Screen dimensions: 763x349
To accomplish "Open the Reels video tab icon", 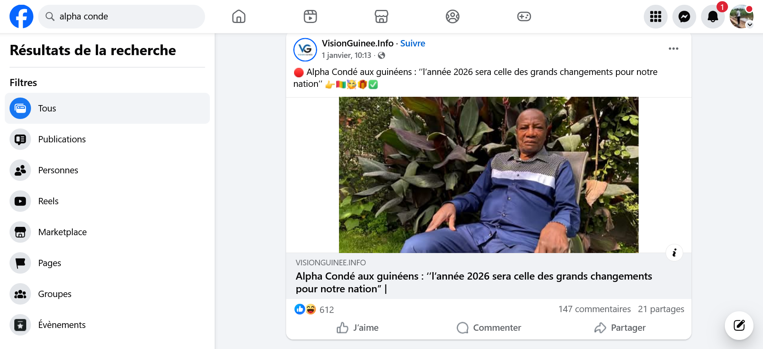I will [310, 17].
